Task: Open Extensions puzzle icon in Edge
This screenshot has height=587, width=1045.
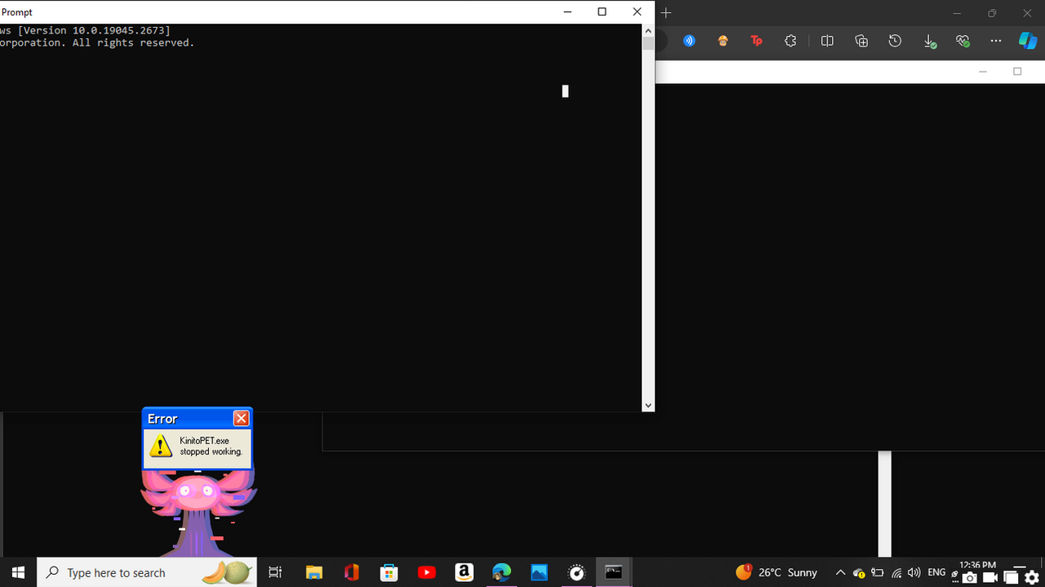Action: [790, 41]
